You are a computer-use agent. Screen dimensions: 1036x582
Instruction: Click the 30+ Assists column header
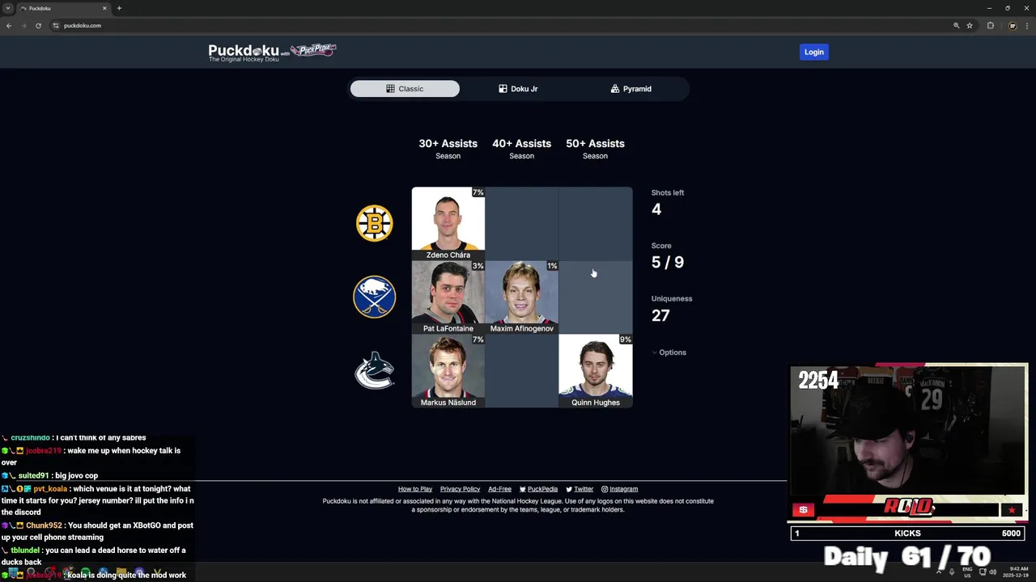pyautogui.click(x=448, y=148)
